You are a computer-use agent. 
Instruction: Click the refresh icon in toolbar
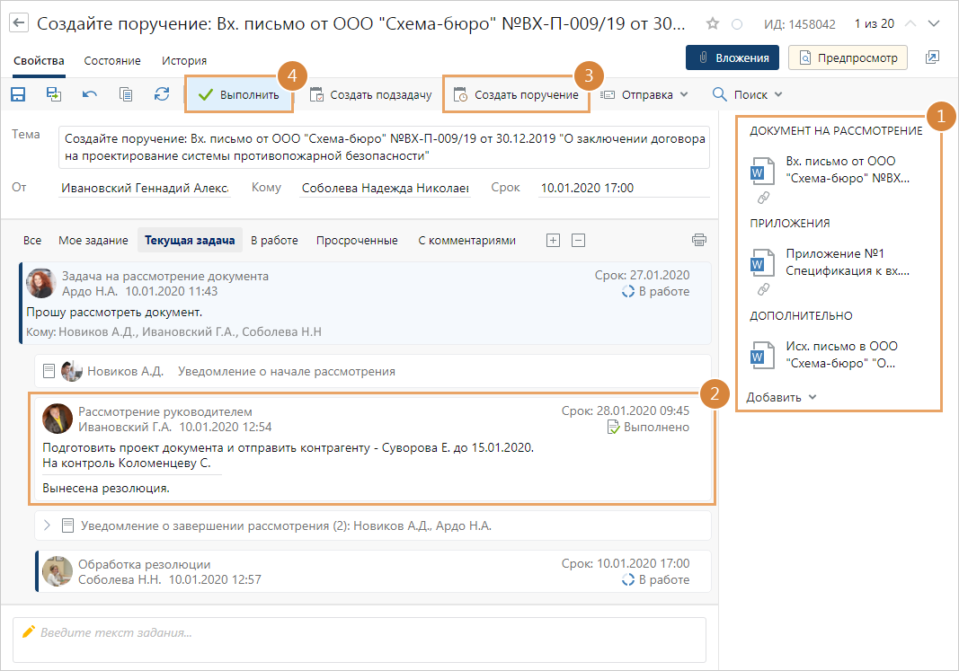click(162, 94)
